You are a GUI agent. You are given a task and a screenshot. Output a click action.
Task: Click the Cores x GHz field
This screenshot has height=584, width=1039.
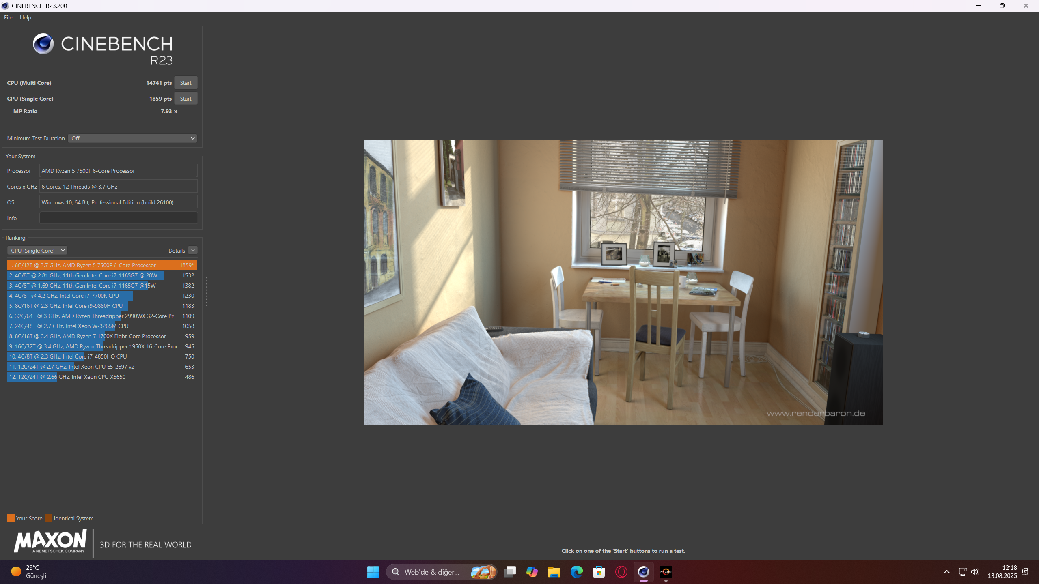[118, 187]
